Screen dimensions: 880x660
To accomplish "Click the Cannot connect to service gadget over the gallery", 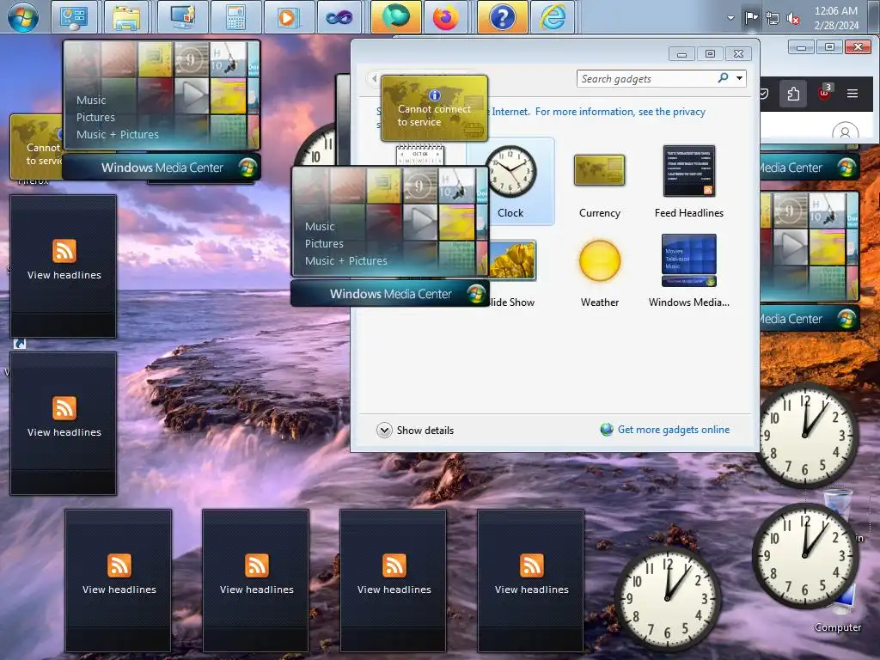I will [434, 108].
